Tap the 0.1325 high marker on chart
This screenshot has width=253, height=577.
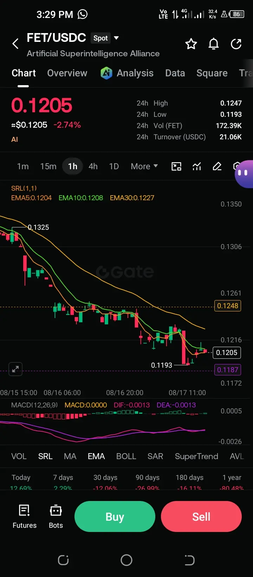(38, 227)
